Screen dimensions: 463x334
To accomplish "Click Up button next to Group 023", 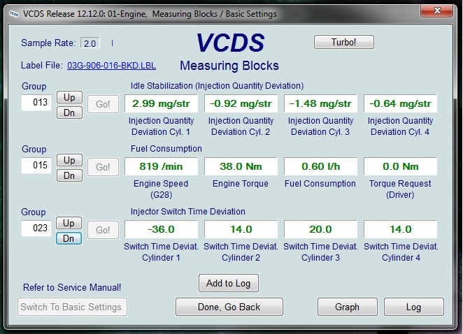I will [69, 223].
